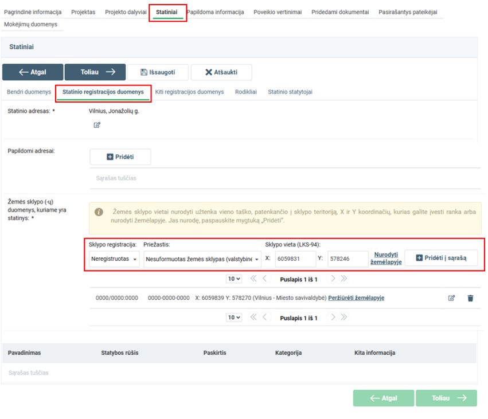The width and height of the screenshot is (488, 419).
Task: Click the X coordinate input field
Action: tap(295, 259)
